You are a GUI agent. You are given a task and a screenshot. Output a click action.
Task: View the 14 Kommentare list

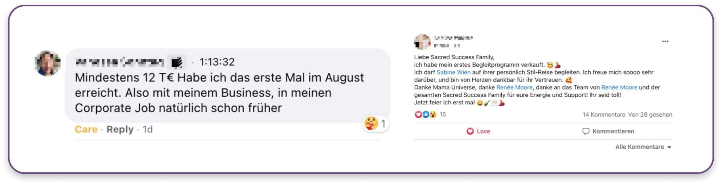tap(604, 115)
